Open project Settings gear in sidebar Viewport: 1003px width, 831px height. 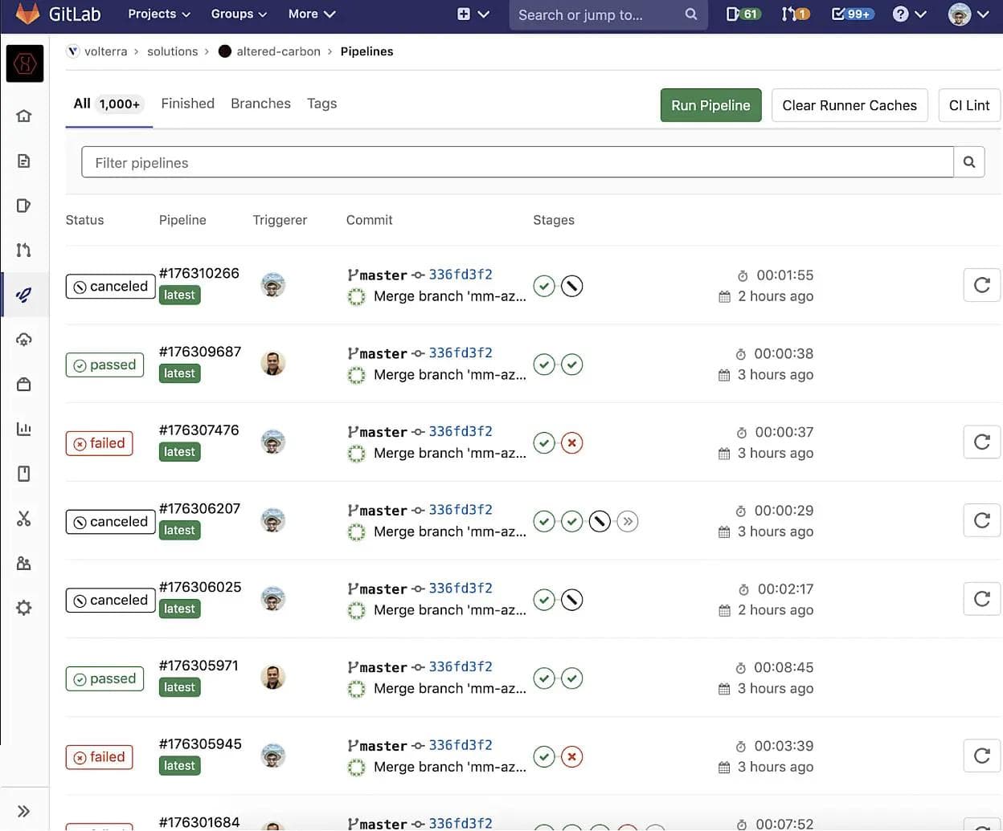pos(25,608)
